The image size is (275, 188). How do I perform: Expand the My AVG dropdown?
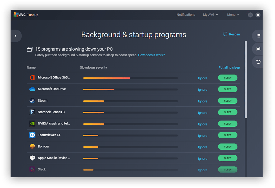point(210,15)
